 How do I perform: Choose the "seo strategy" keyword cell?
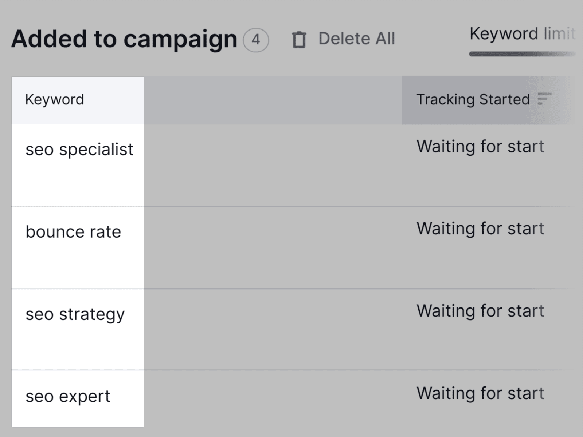tap(75, 314)
